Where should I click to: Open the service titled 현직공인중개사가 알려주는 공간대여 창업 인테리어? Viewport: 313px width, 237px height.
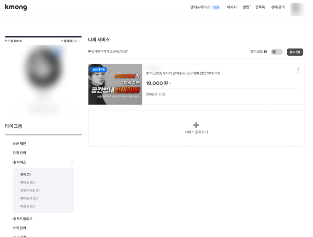point(183,73)
